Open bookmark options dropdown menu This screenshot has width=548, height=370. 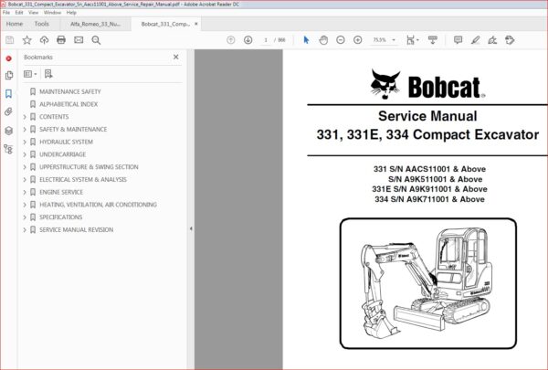[30, 74]
